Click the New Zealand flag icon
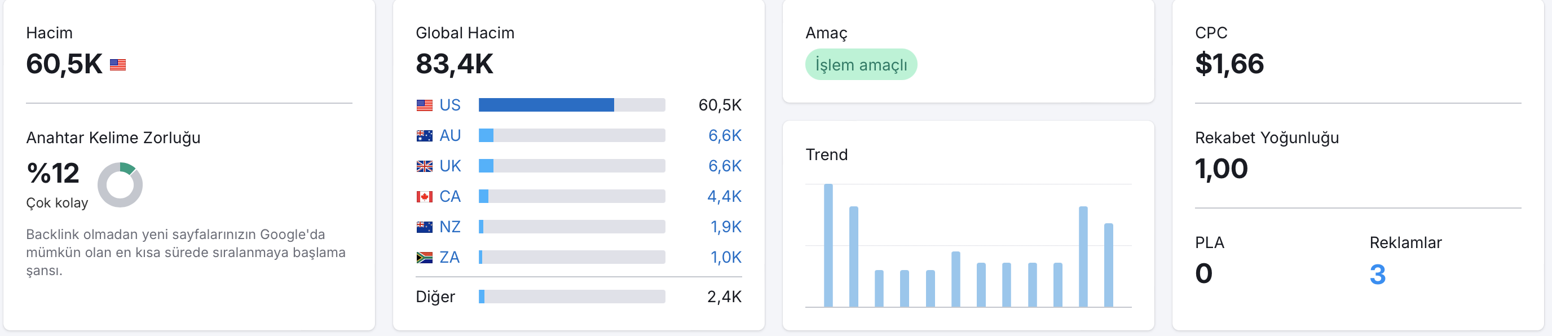The height and width of the screenshot is (336, 1552). pyautogui.click(x=424, y=227)
